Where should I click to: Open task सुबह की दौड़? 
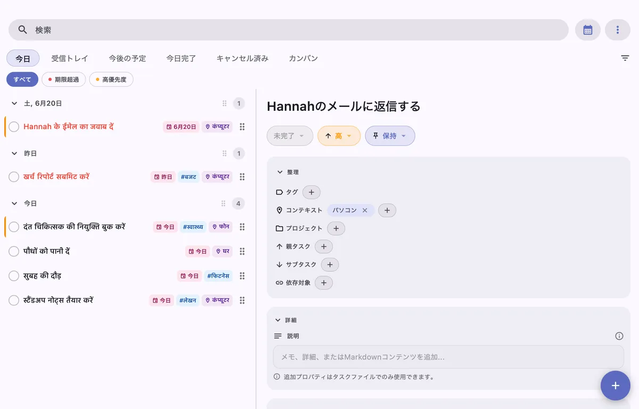42,276
